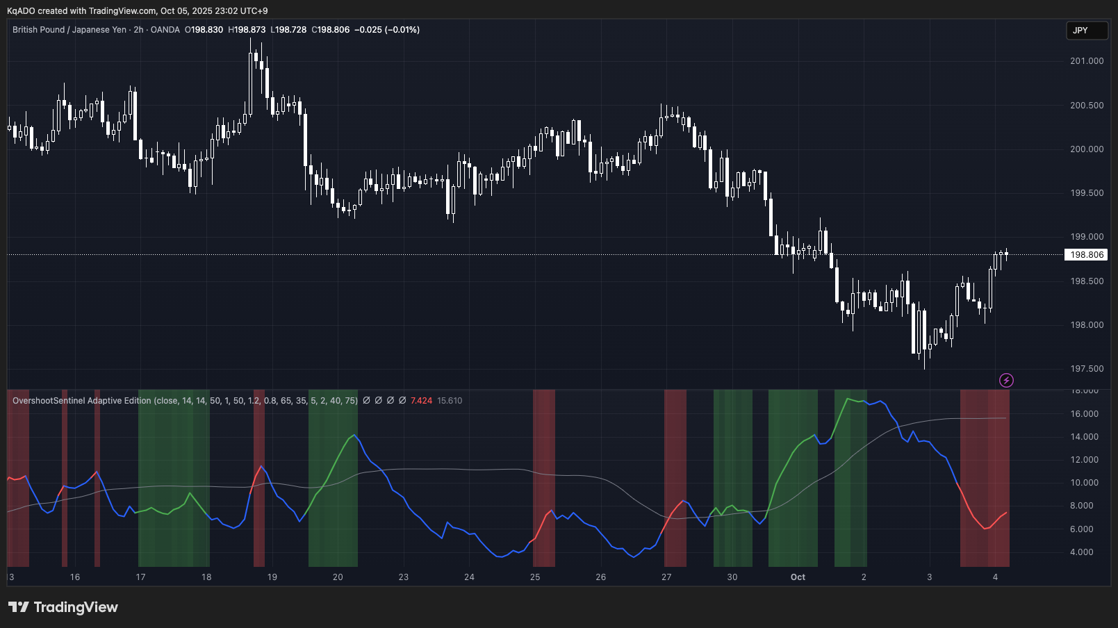
Task: Open the JPY currency selector button
Action: pyautogui.click(x=1087, y=31)
